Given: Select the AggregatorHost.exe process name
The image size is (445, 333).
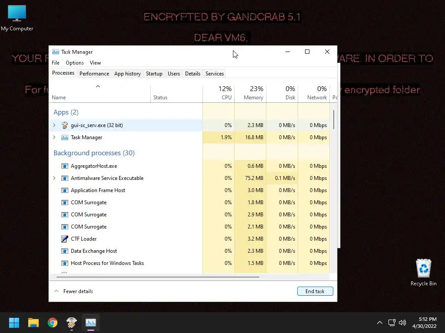Looking at the screenshot, I should tap(94, 166).
